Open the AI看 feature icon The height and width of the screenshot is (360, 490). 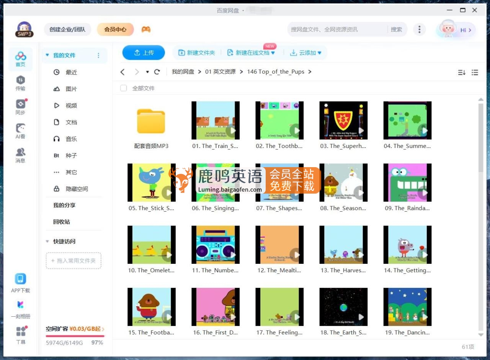[x=20, y=131]
